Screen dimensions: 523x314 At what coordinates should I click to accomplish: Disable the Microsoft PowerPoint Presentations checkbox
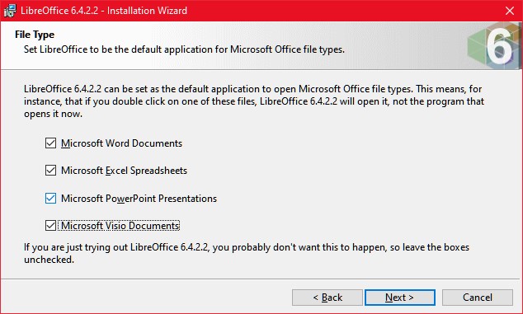pos(50,199)
